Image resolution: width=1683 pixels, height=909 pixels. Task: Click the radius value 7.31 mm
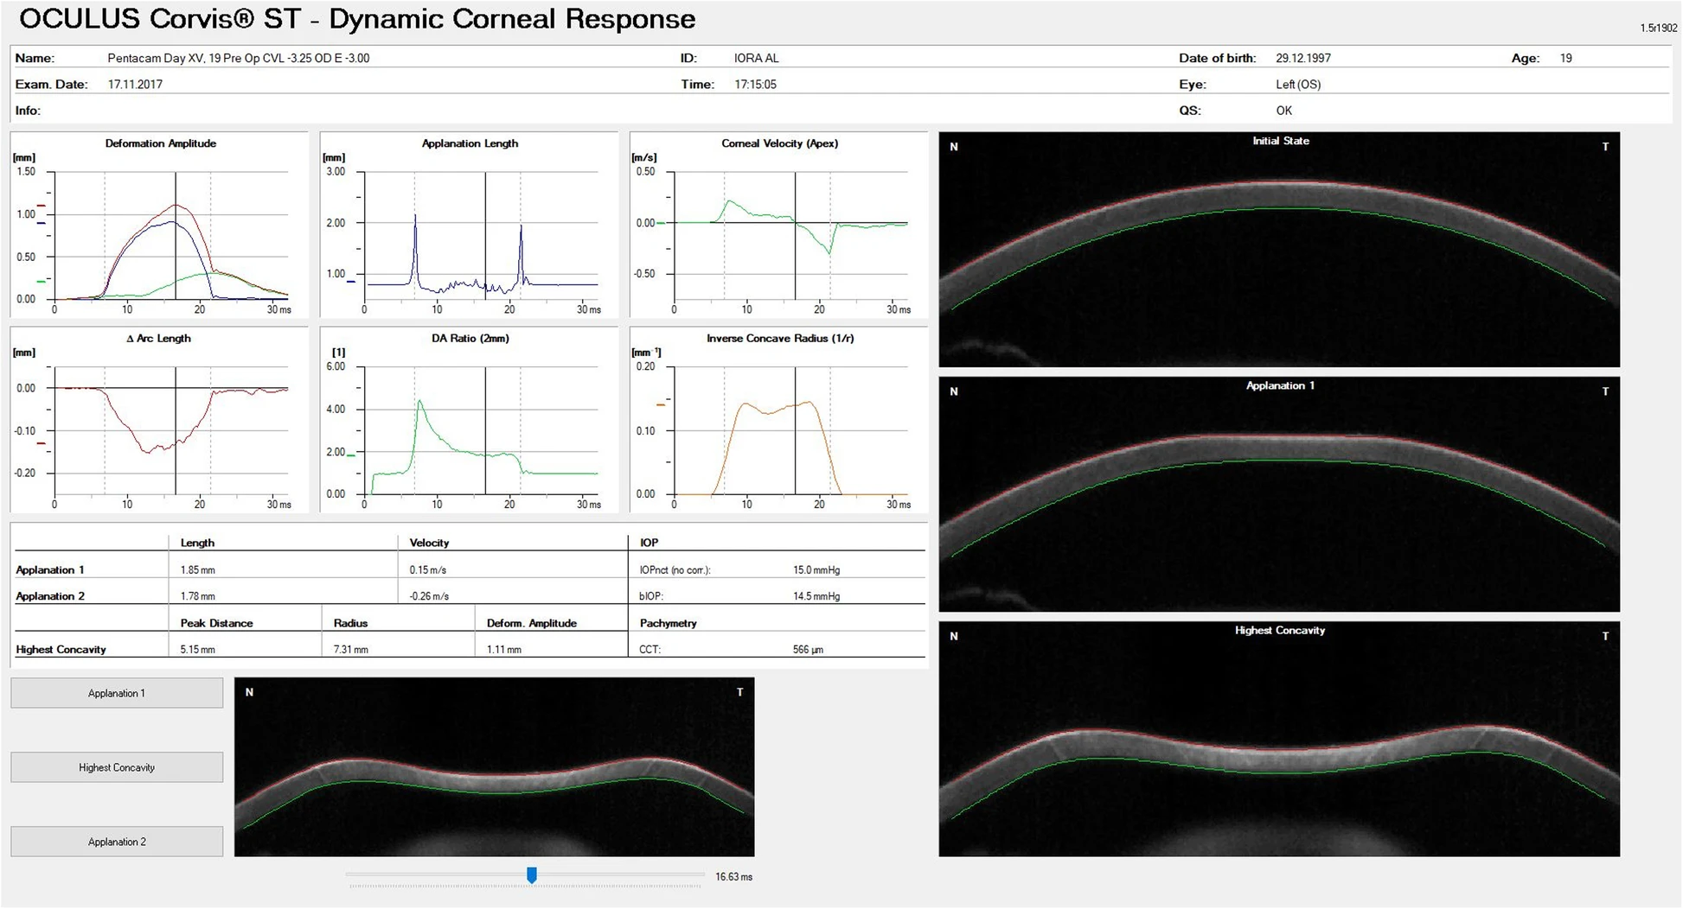coord(351,650)
